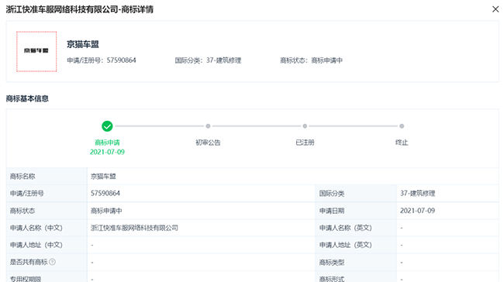Open the 京猫车盟 trademark logo thumbnail
The width and height of the screenshot is (504, 282).
36,51
